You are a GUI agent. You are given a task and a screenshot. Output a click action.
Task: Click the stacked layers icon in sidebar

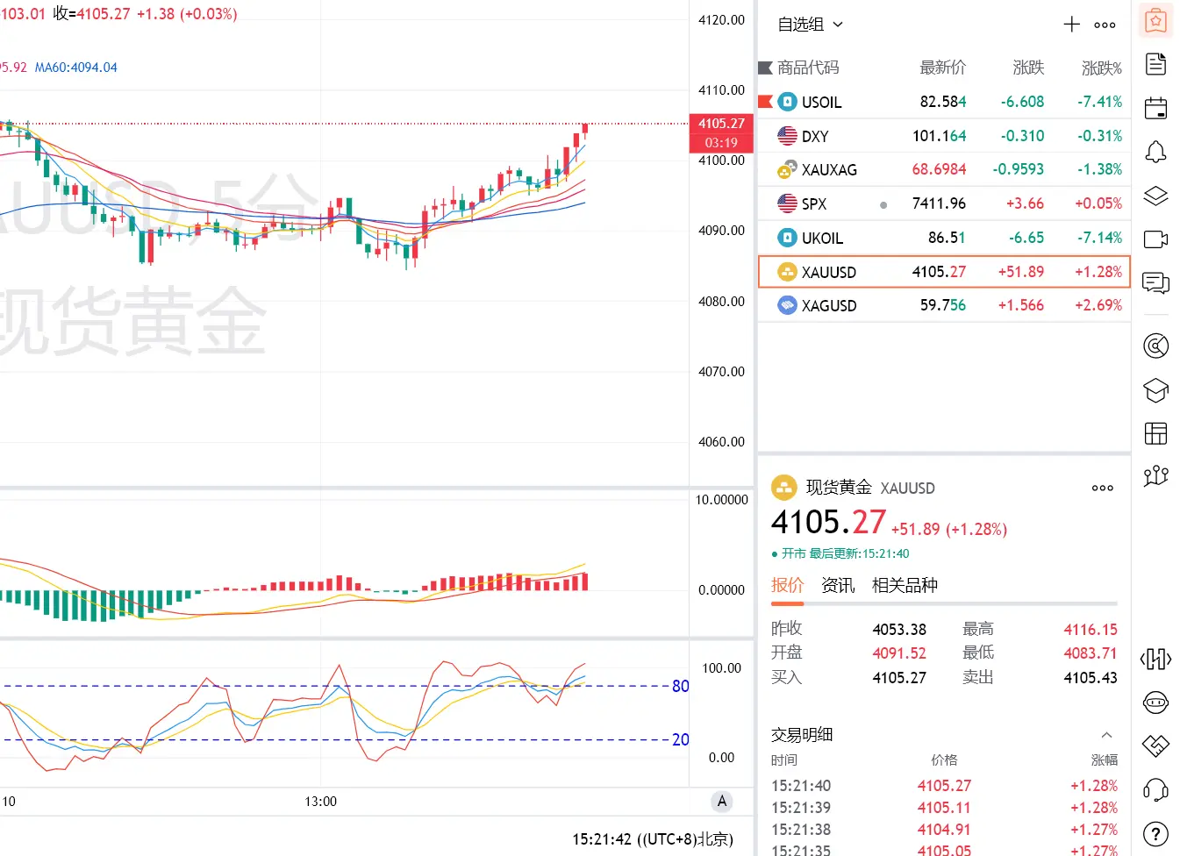point(1155,196)
